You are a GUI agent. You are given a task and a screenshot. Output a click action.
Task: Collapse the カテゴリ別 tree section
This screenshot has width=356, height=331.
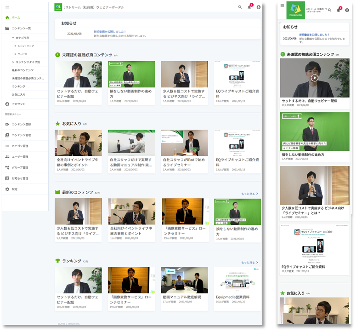[13, 38]
